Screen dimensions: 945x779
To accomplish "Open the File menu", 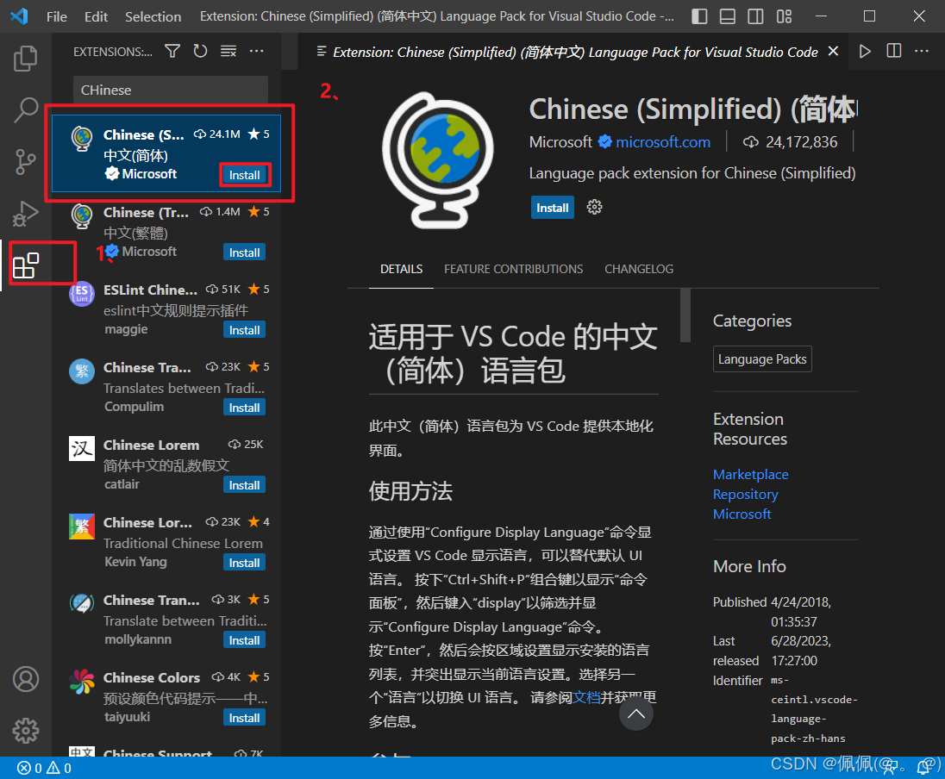I will (57, 16).
